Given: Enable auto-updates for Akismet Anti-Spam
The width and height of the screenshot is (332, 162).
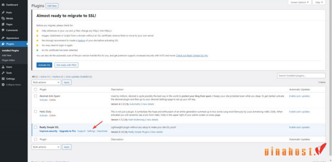Looking at the screenshot, I should [x=299, y=96].
